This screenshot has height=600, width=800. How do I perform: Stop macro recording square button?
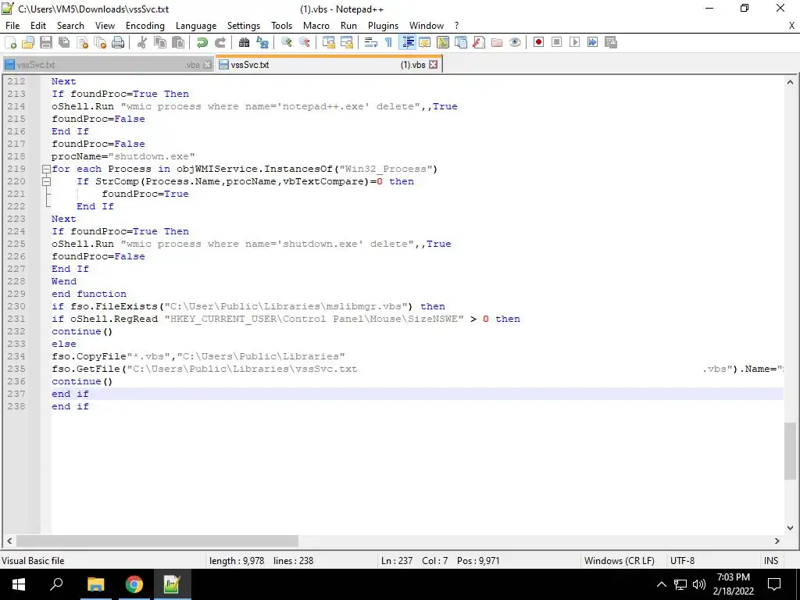pos(556,42)
